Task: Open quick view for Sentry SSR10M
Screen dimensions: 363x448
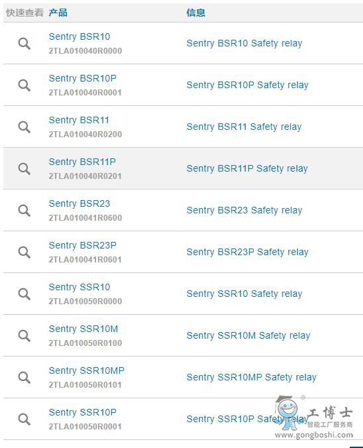Action: [25, 335]
